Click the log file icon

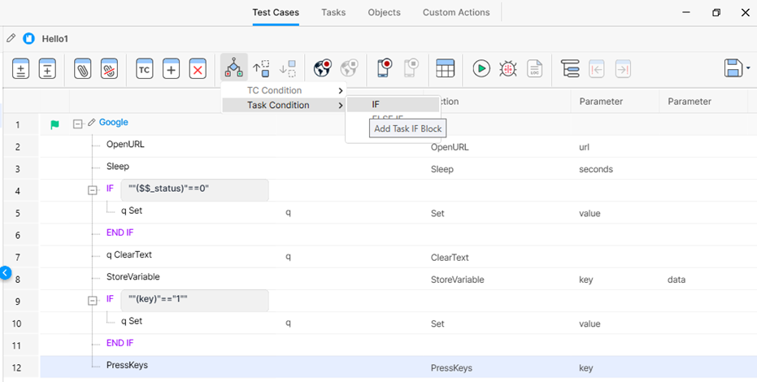(x=534, y=69)
